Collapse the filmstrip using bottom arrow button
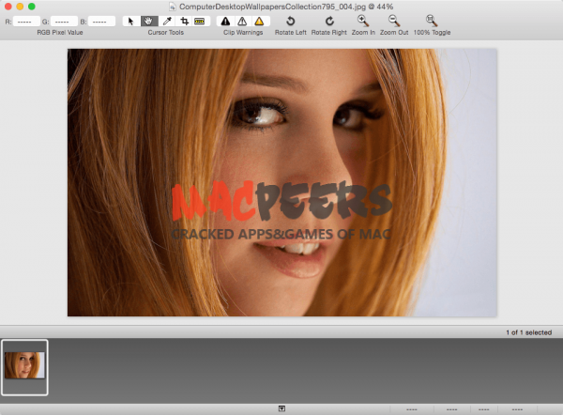The height and width of the screenshot is (415, 563). pyautogui.click(x=281, y=409)
